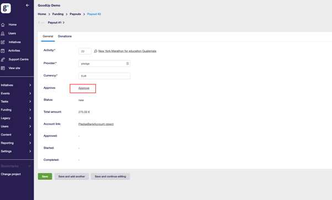Open the Provider dropdown showing pledge
The height and width of the screenshot is (200, 332).
click(104, 63)
